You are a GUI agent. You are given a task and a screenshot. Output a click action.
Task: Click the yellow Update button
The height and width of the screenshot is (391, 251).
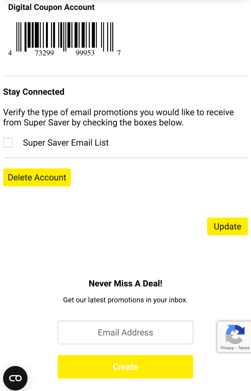[227, 226]
